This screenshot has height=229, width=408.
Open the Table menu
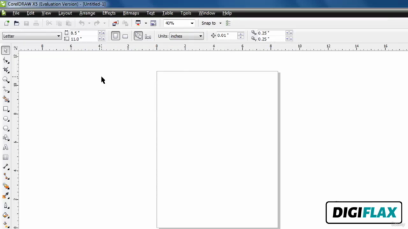(x=168, y=13)
